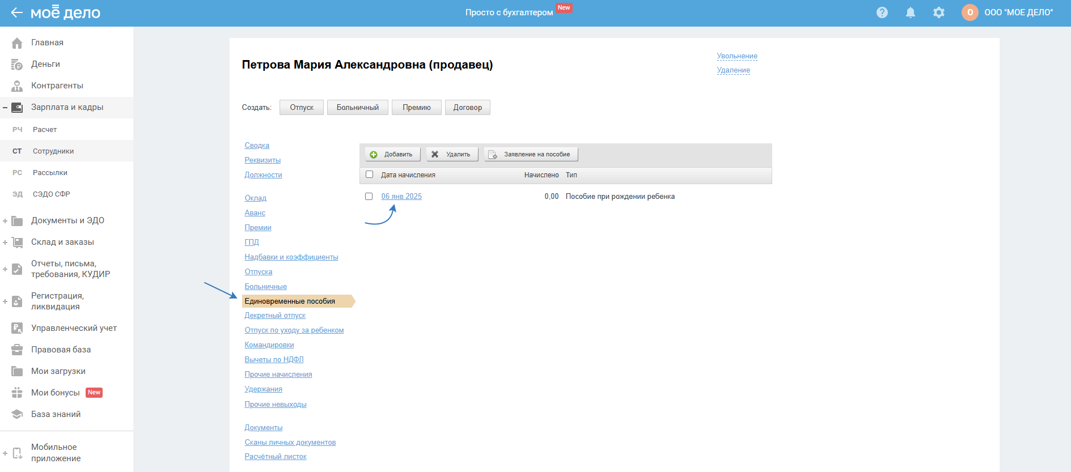1071x472 pixels.
Task: Create a Больничный for the employee
Action: [x=358, y=108]
